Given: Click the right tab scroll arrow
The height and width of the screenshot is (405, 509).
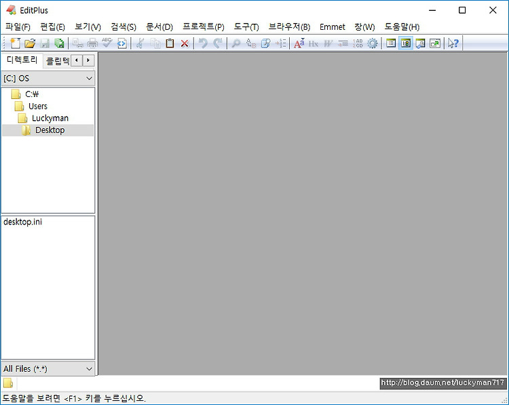Looking at the screenshot, I should 88,60.
